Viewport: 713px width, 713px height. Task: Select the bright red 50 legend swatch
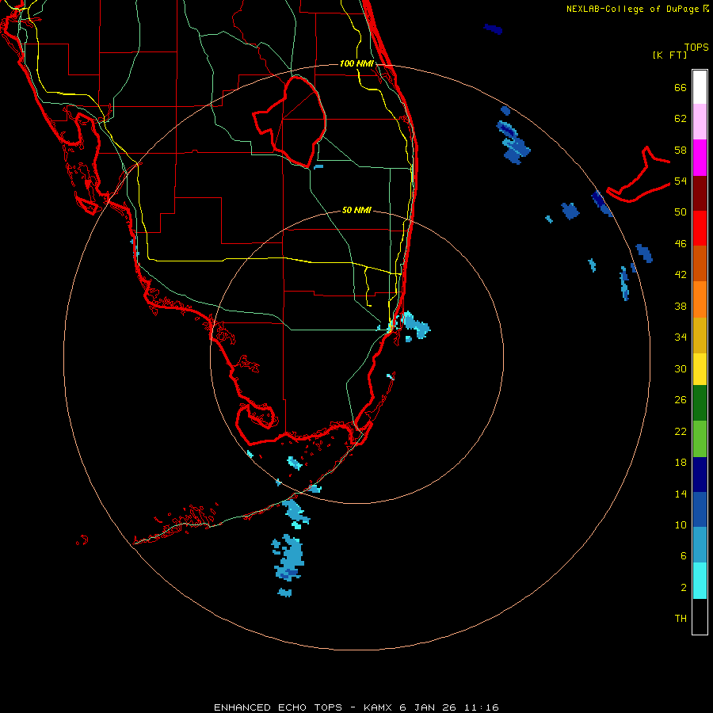(700, 228)
